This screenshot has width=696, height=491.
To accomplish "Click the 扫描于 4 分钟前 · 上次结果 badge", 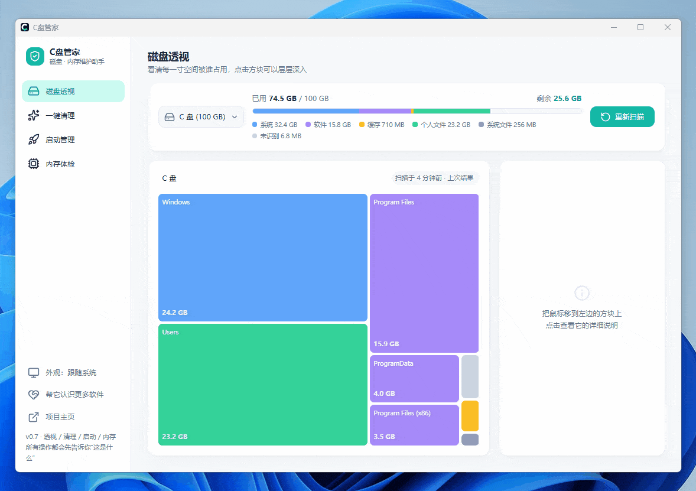I will click(x=434, y=178).
